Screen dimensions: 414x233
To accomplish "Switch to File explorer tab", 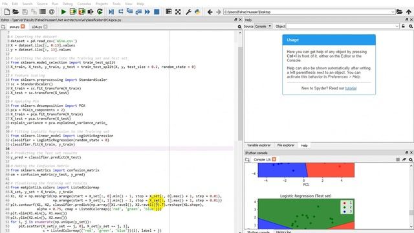I will [x=286, y=145].
